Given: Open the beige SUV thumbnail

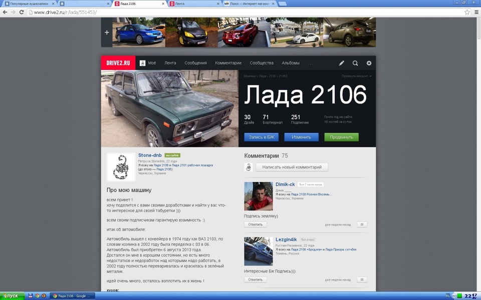Looking at the screenshot, I should tap(349, 32).
